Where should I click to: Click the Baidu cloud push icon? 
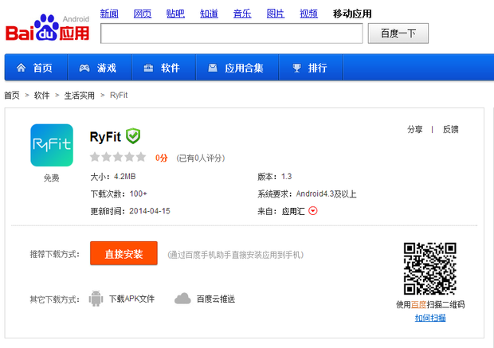click(x=182, y=299)
